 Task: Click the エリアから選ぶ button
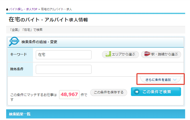pos(120,54)
